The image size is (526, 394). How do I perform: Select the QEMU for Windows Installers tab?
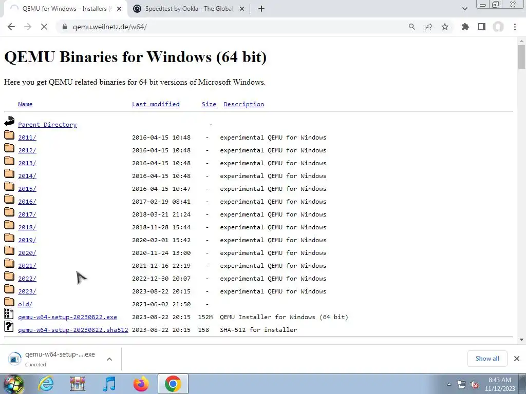coord(65,9)
